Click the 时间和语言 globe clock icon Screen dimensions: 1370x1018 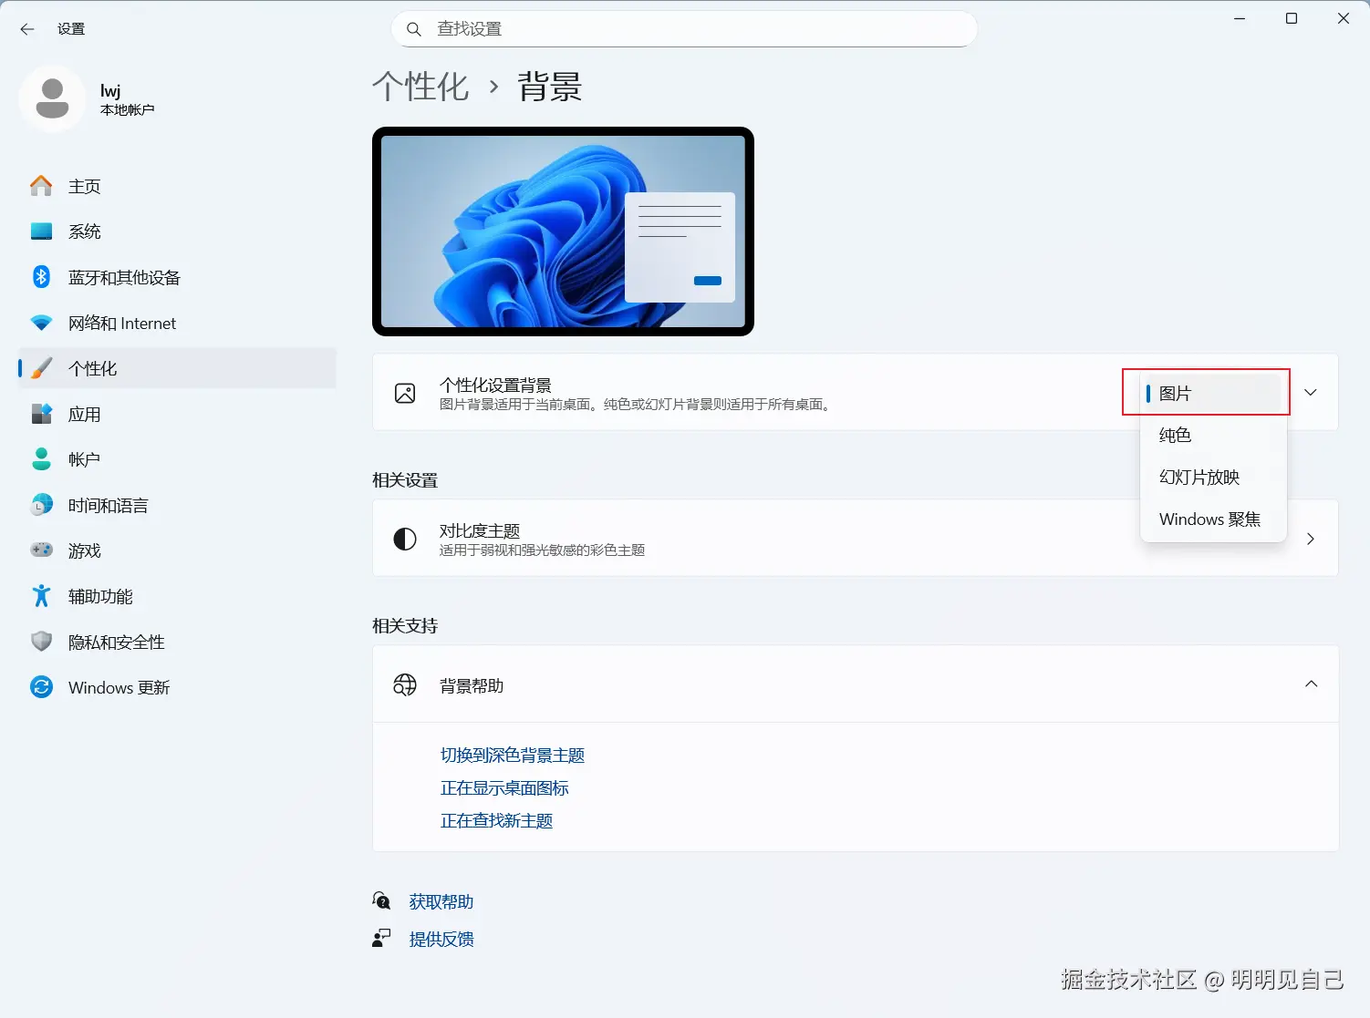(x=41, y=505)
